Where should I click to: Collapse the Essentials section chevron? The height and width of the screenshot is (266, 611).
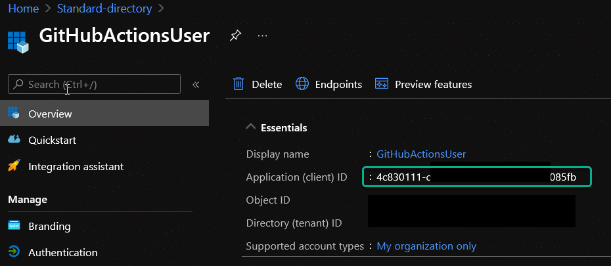(252, 127)
